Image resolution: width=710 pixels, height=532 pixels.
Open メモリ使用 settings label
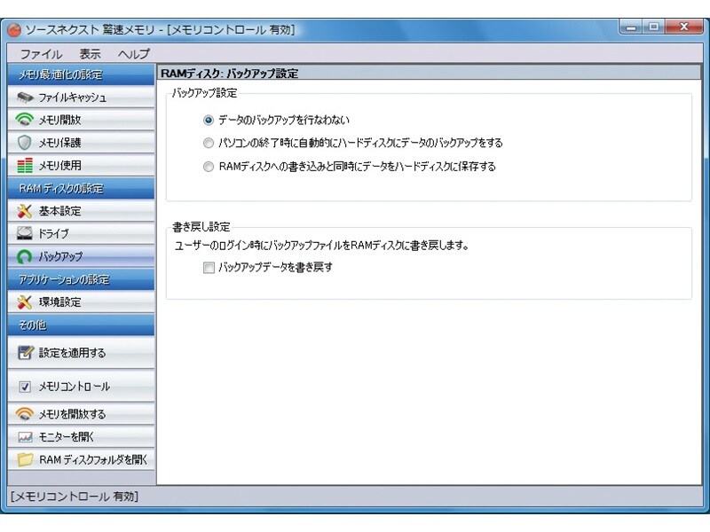click(x=59, y=166)
